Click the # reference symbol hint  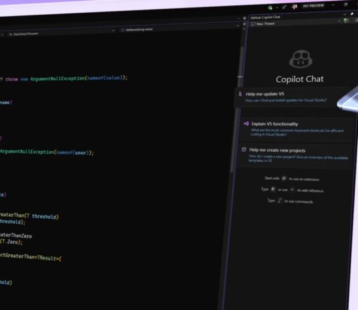point(273,189)
